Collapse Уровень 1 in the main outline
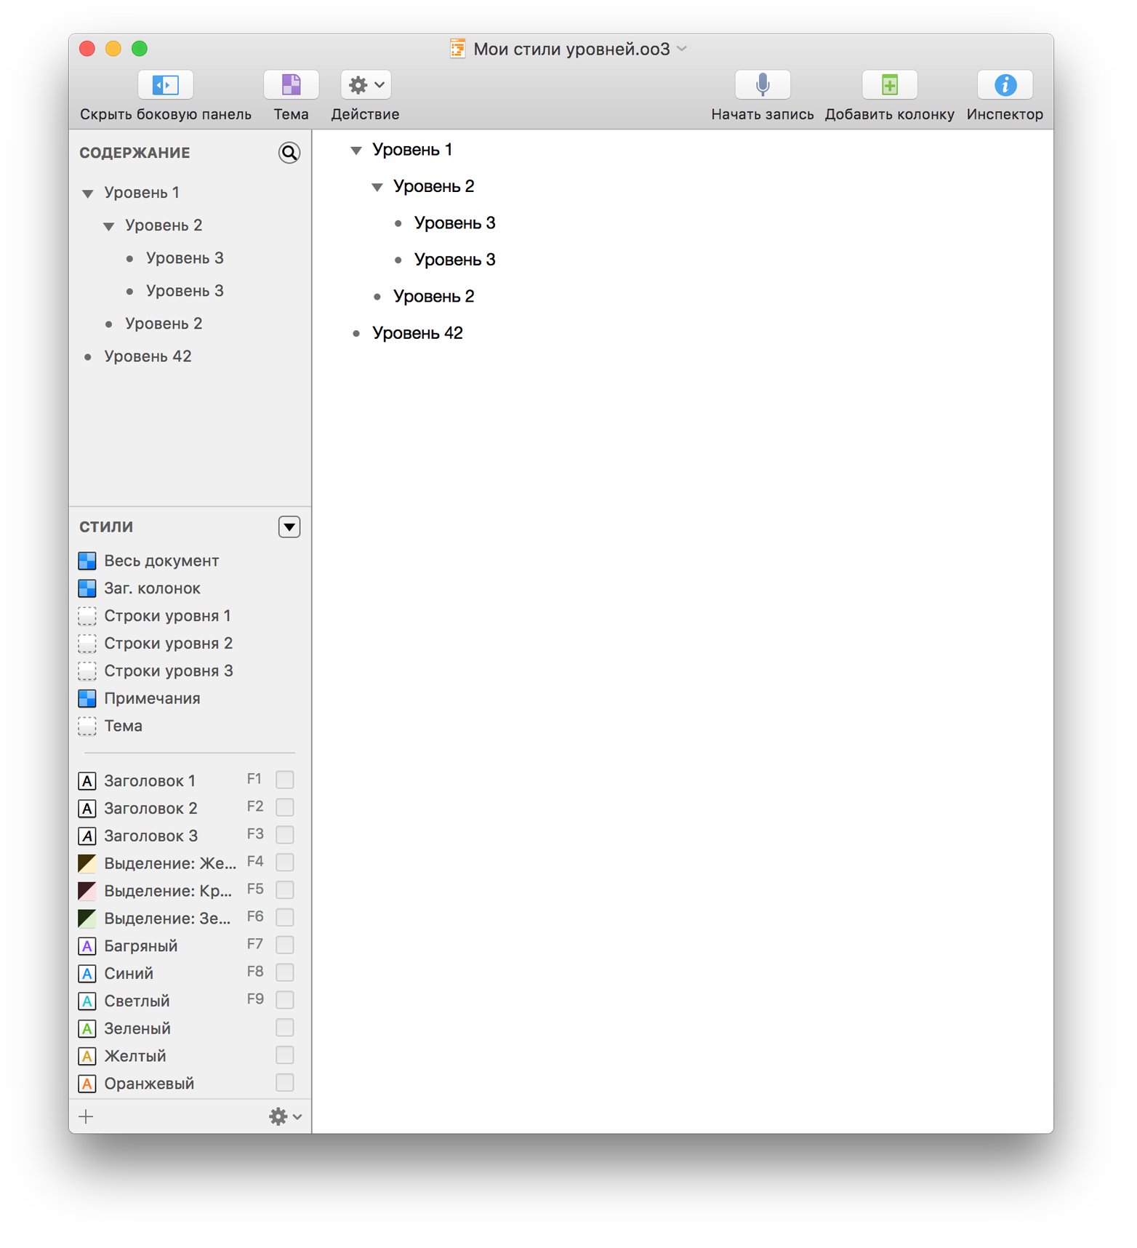 [356, 151]
